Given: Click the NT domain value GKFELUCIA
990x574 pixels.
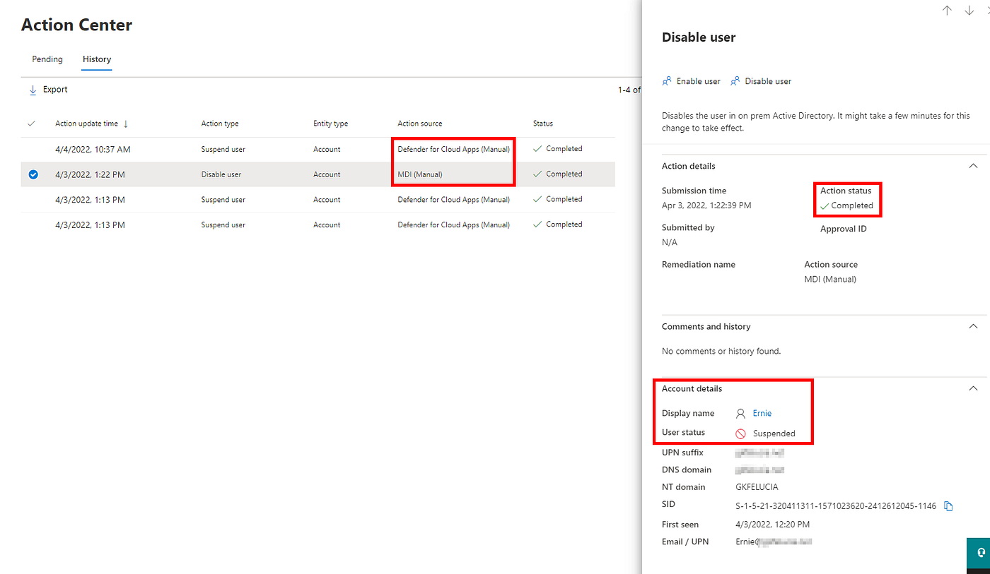Looking at the screenshot, I should pyautogui.click(x=757, y=486).
